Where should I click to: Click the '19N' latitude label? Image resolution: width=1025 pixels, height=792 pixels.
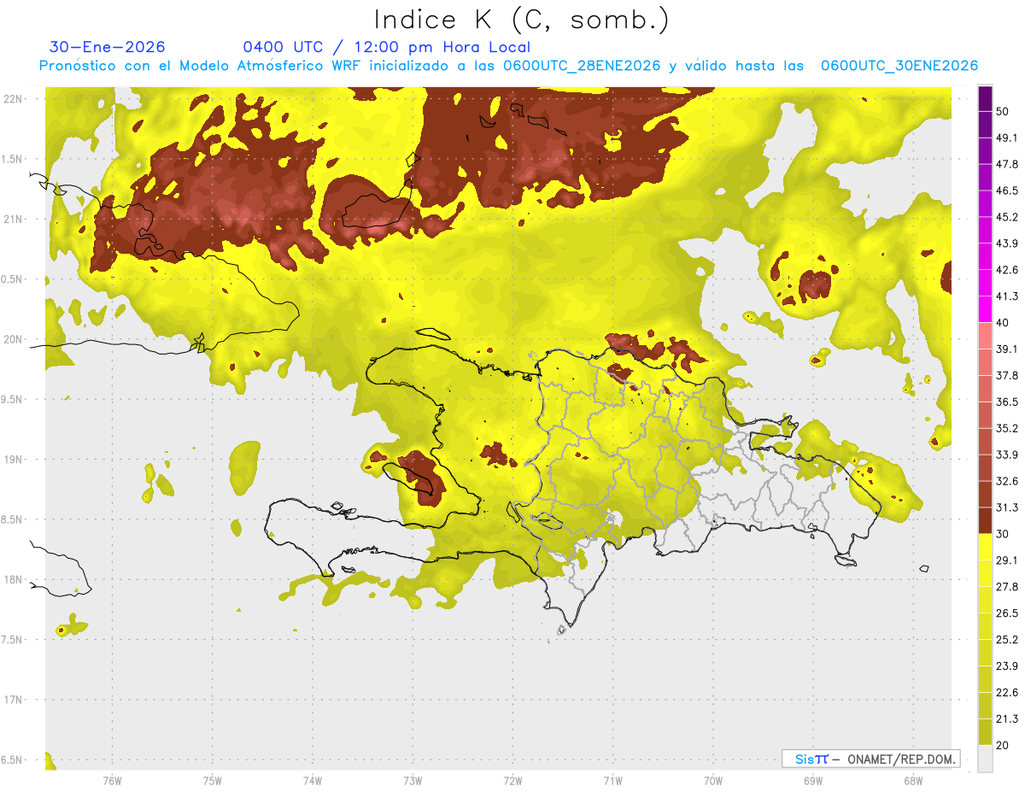coord(14,460)
